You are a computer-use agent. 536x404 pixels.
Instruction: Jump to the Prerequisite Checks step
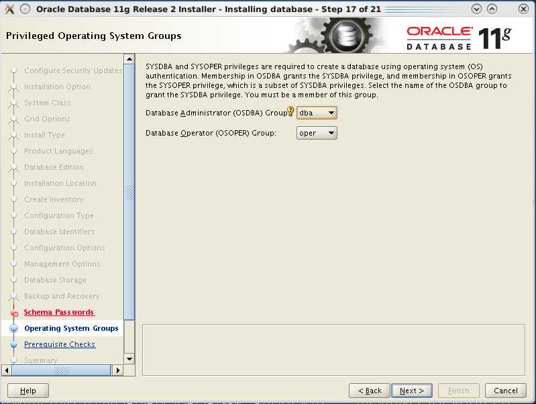coord(60,344)
